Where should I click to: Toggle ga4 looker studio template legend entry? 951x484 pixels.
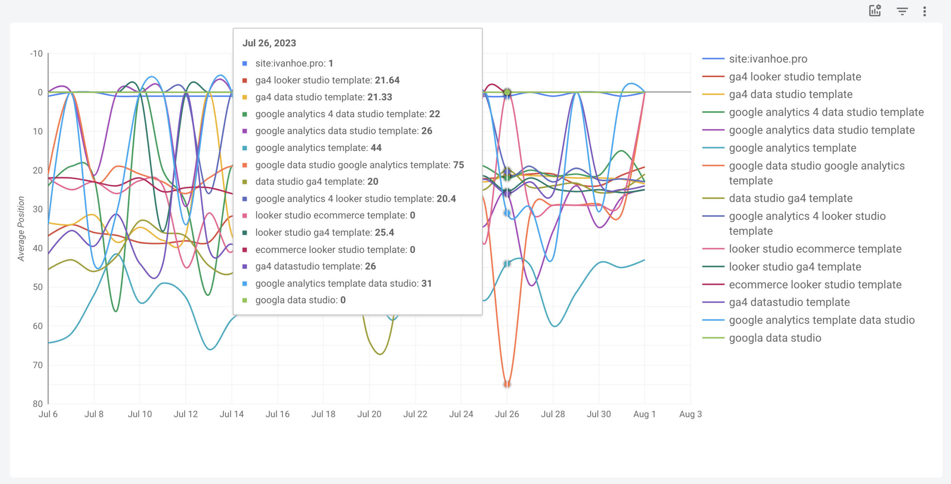(795, 77)
